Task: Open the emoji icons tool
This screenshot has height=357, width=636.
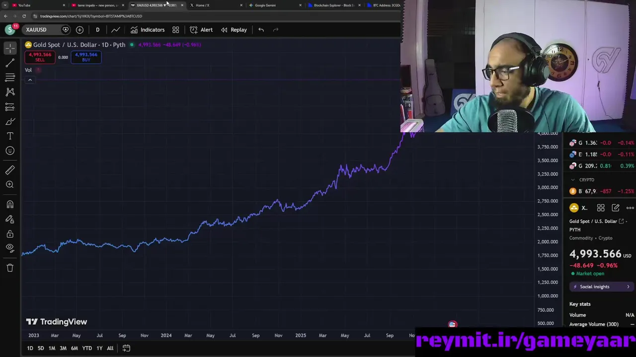Action: coord(10,151)
